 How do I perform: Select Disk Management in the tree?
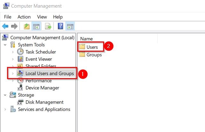[44, 102]
